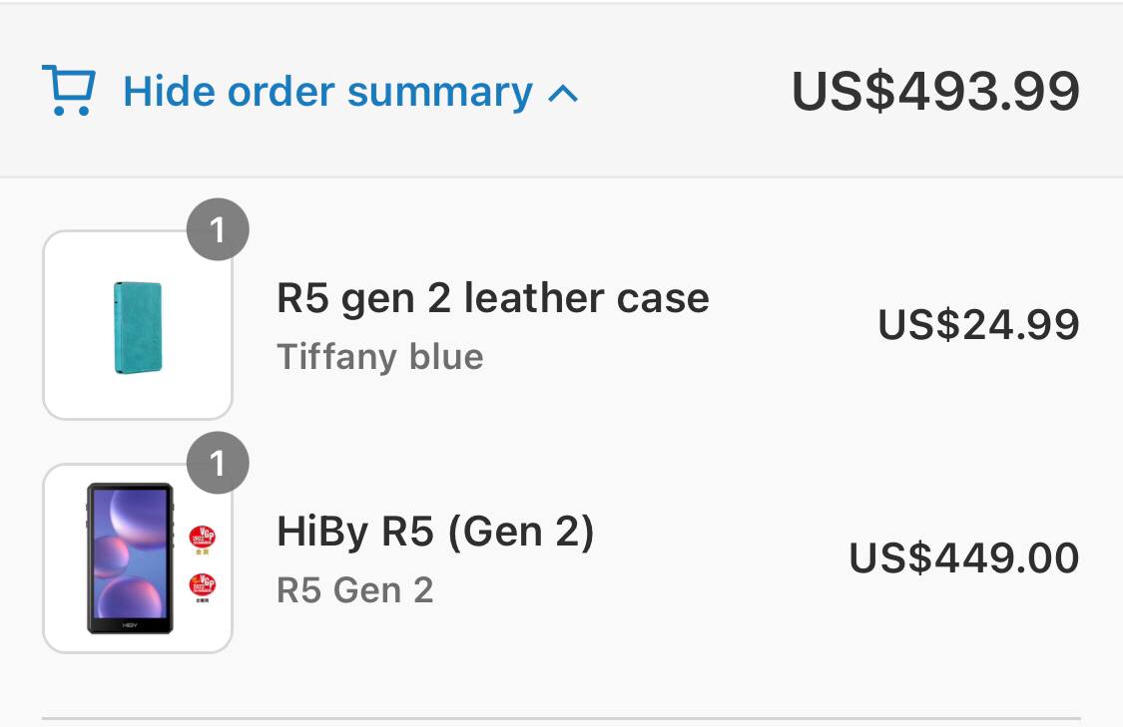The image size is (1123, 727).
Task: Click the quantity badge on the HiBy R5
Action: (x=217, y=463)
